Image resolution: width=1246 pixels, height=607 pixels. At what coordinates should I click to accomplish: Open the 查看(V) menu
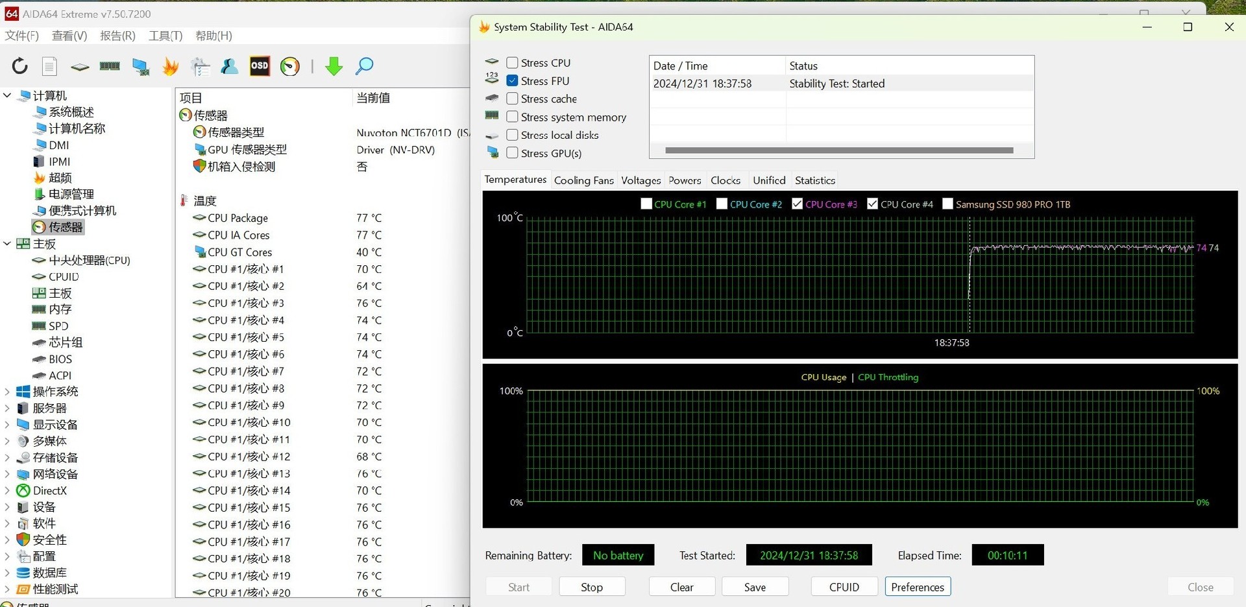point(69,36)
